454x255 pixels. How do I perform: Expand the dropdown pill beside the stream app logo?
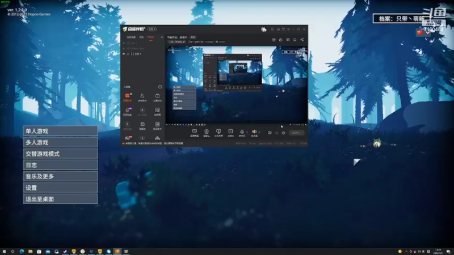coord(152,29)
